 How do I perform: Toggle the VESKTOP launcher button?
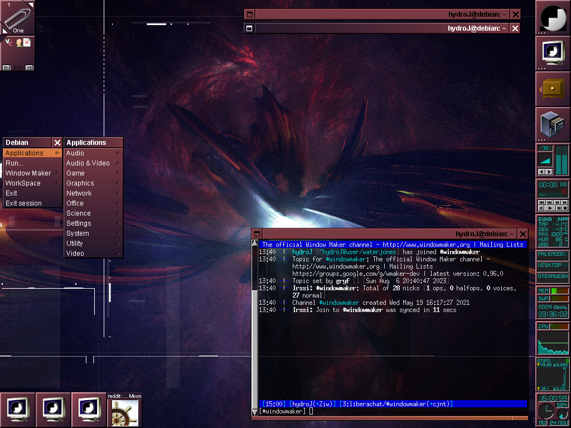(x=553, y=265)
